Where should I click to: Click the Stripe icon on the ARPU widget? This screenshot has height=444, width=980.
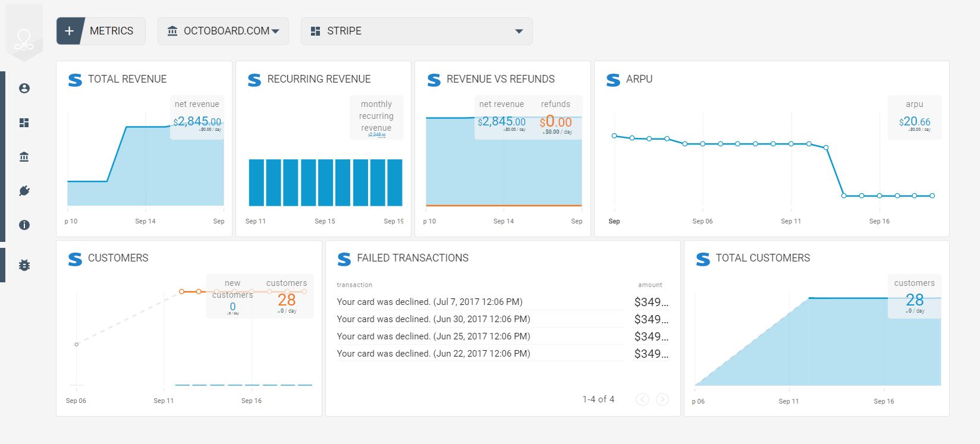(x=613, y=80)
